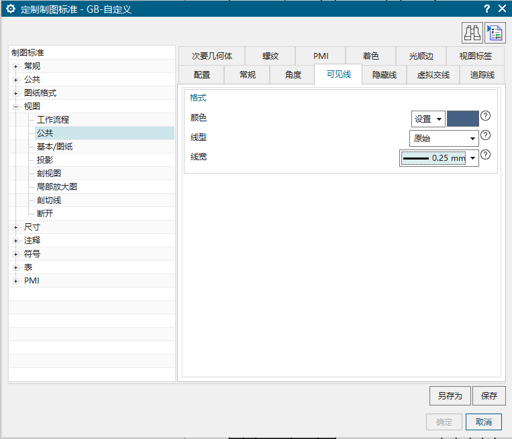Select the 图纸格式 tree label

[40, 93]
